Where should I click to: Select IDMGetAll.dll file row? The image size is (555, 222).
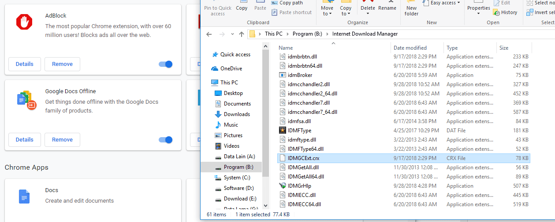point(403,167)
